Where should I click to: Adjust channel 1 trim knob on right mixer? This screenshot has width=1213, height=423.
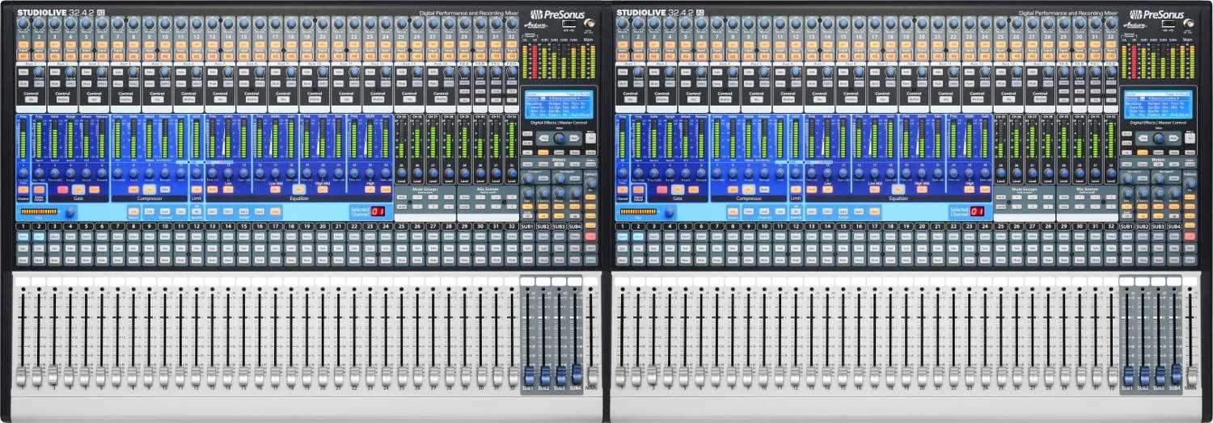623,23
